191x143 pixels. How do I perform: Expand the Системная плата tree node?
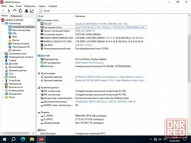click(x=3, y=54)
